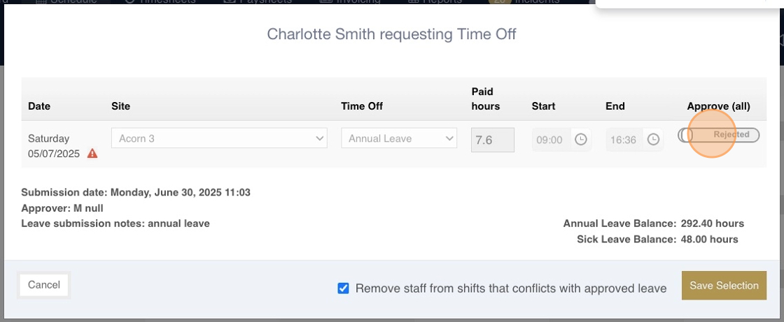Screen dimensions: 784x322
Task: Click the red warning triangle beside the date
Action: [x=92, y=153]
